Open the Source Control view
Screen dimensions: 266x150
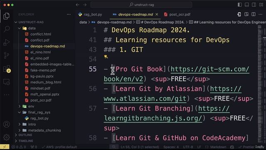7,55
